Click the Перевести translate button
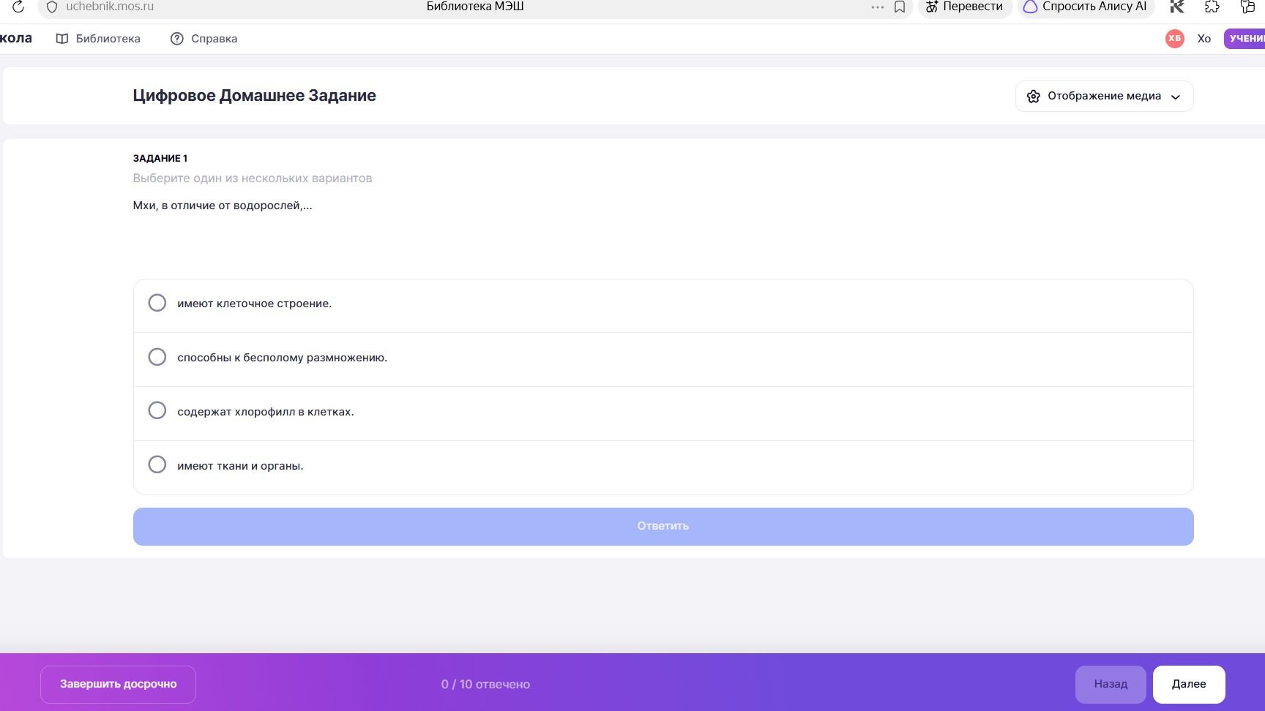Screen dimensions: 1265x711 pos(965,7)
